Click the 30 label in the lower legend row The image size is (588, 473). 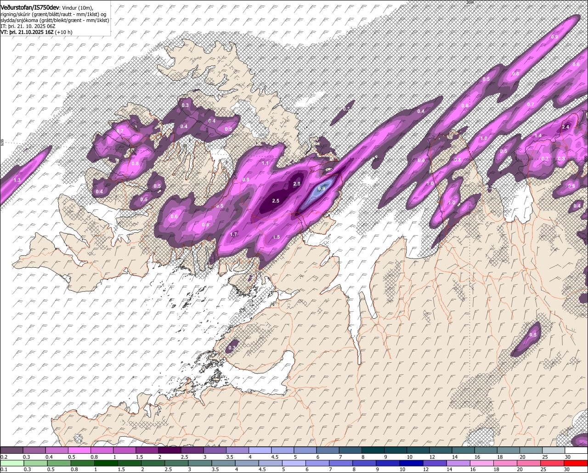(x=567, y=470)
